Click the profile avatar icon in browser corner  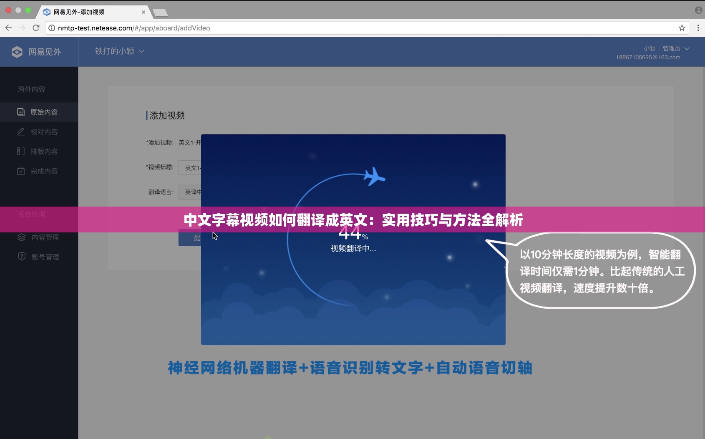(699, 10)
